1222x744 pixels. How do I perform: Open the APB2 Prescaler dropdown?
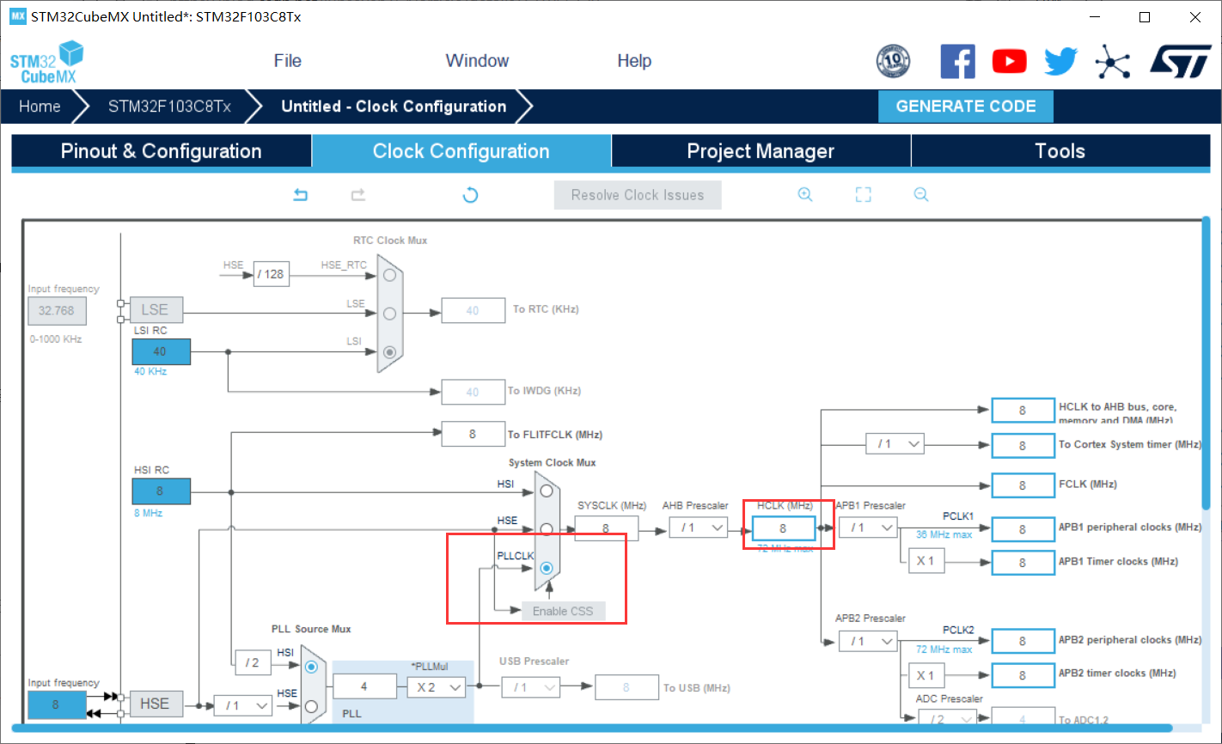(x=868, y=641)
